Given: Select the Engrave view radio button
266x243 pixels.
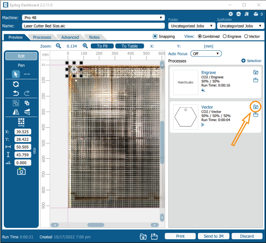Looking at the screenshot, I should click(225, 36).
